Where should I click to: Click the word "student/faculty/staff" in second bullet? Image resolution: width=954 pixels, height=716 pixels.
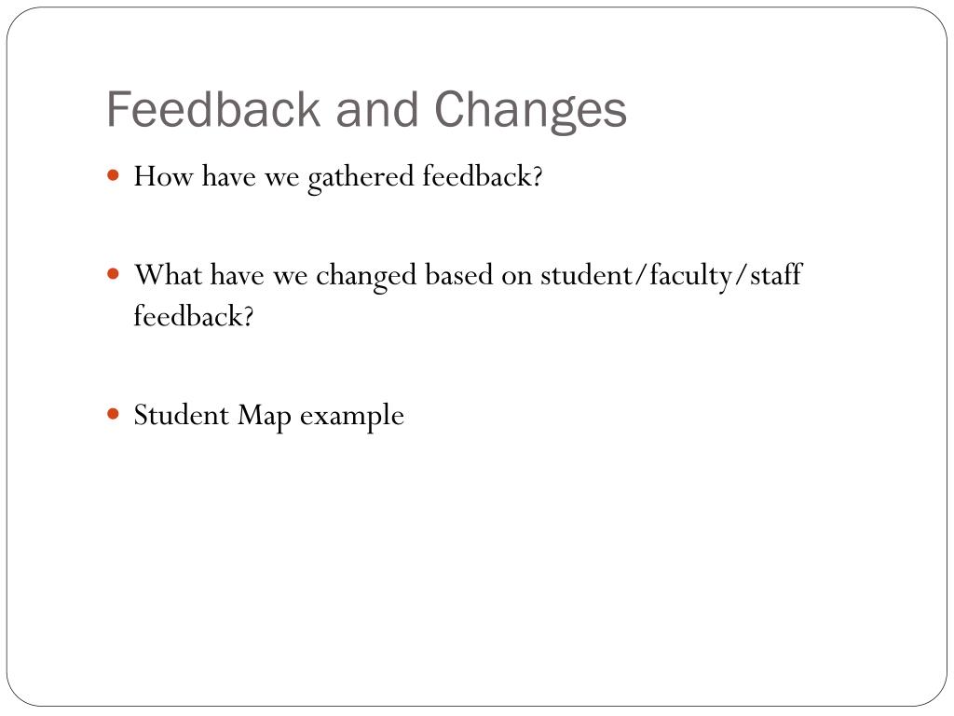[672, 276]
